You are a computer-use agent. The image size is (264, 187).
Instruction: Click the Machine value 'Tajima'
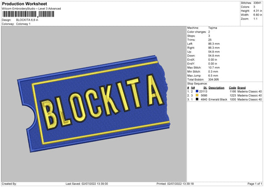tap(213, 28)
